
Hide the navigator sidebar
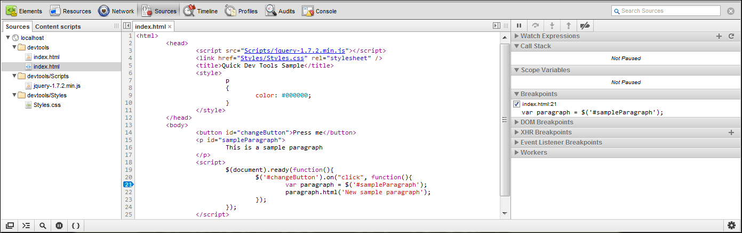127,26
